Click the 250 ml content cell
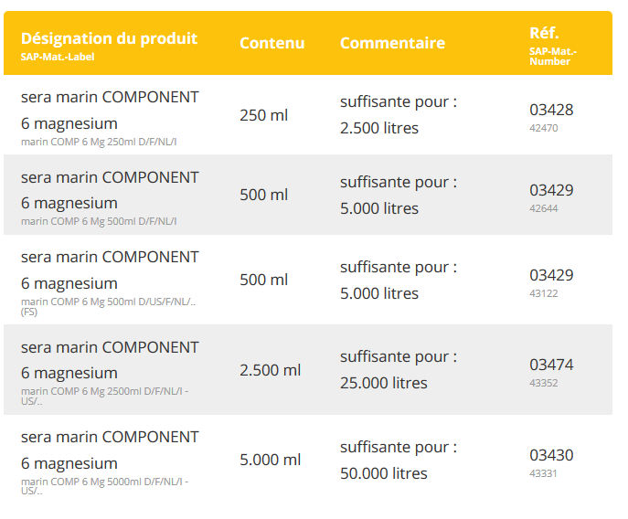 (263, 115)
